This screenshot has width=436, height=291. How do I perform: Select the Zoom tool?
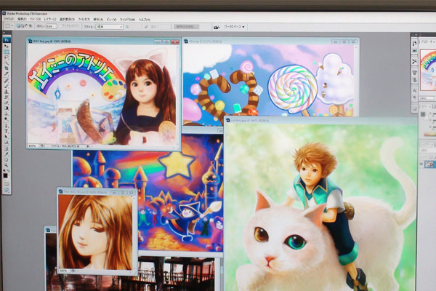click(7, 165)
